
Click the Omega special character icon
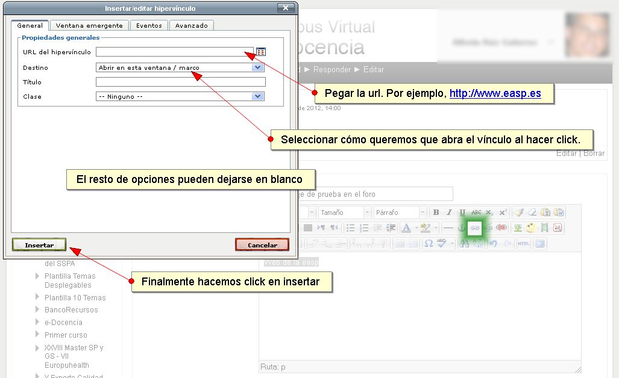(429, 244)
